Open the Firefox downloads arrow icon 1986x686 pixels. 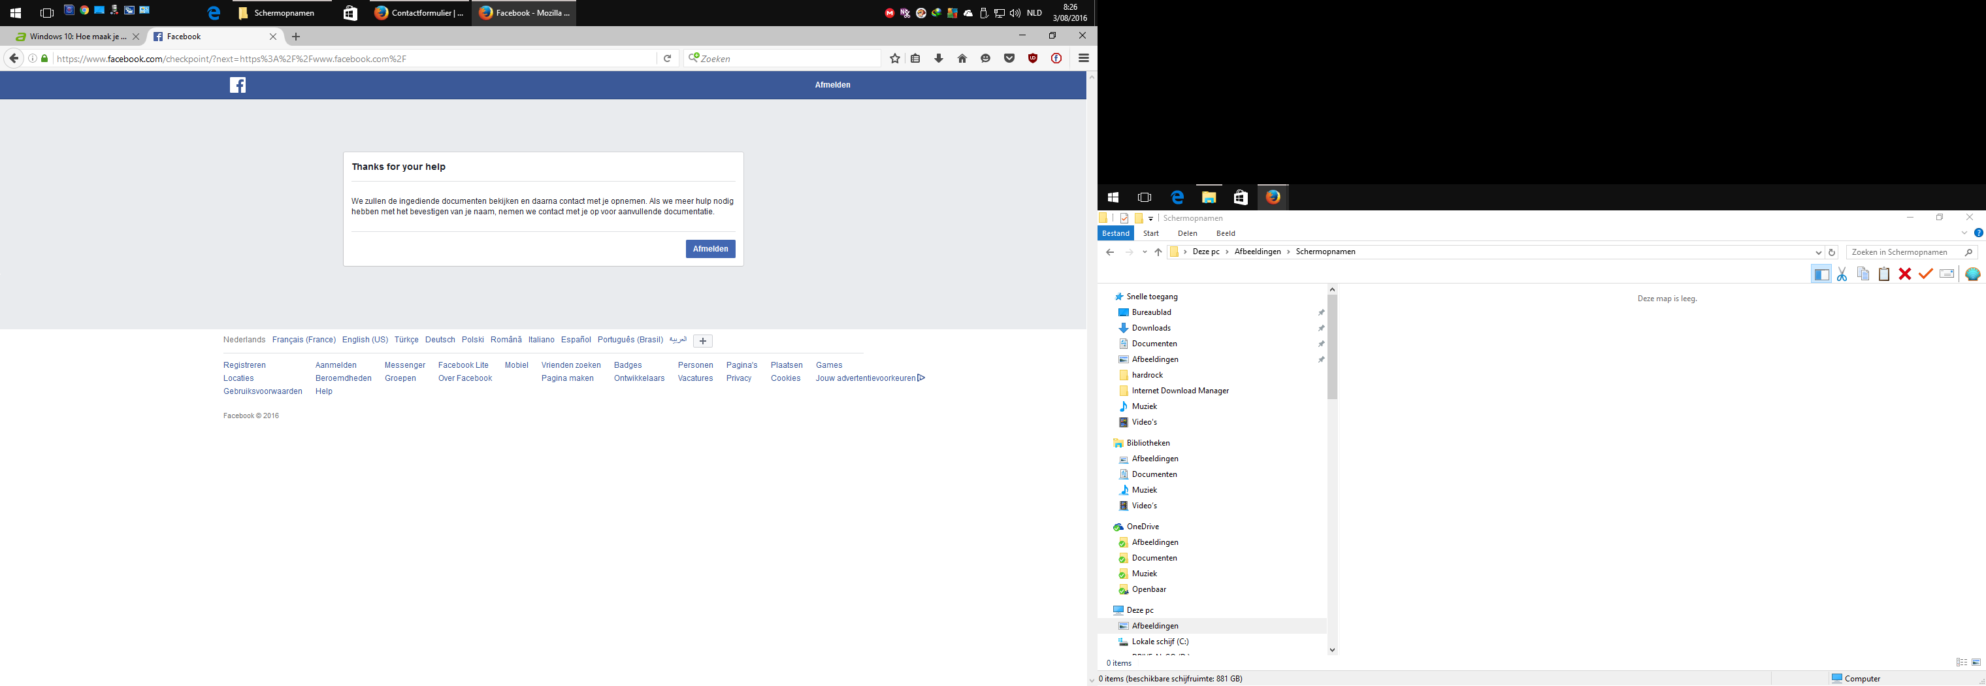938,59
